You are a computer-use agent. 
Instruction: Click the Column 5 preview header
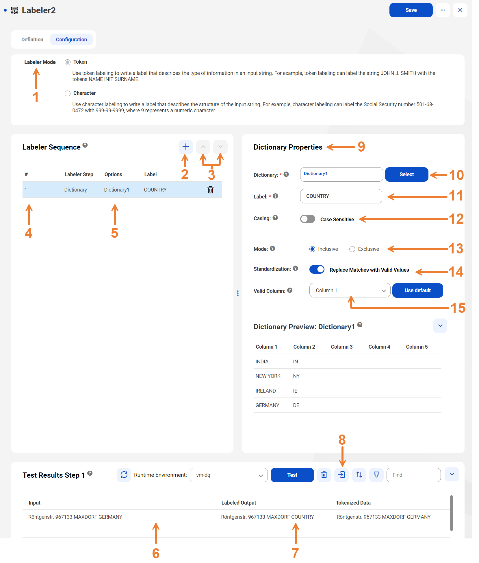[x=417, y=347]
